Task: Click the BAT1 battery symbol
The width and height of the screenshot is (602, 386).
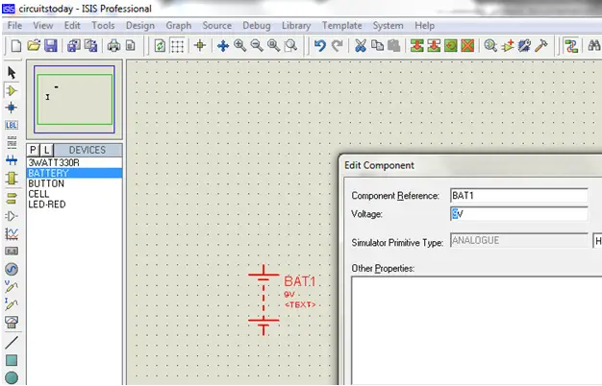Action: [x=263, y=300]
